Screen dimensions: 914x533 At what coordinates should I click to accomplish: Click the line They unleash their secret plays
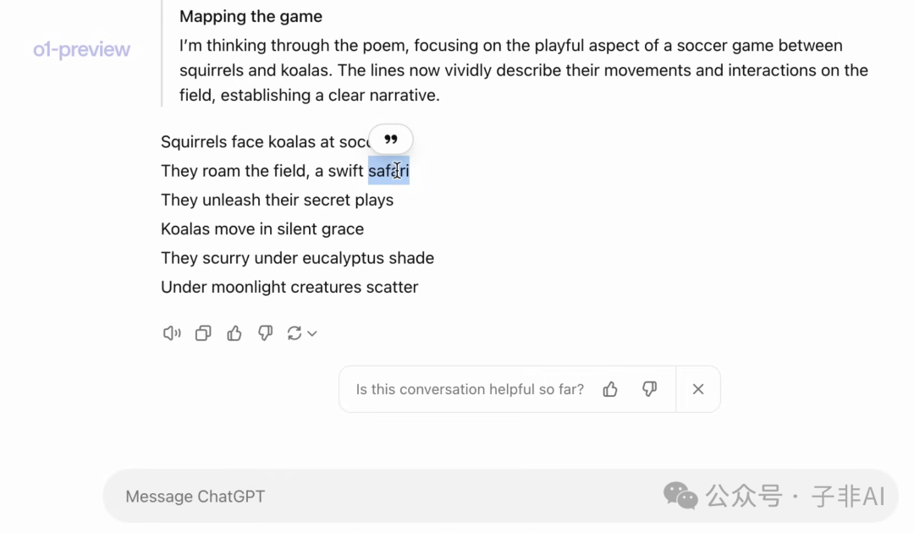[x=278, y=200]
